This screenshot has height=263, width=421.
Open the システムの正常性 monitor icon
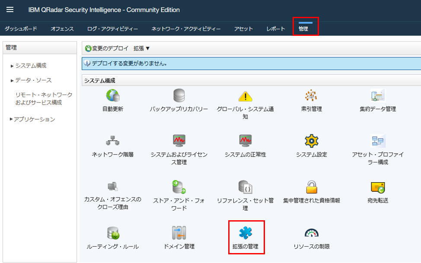click(245, 141)
